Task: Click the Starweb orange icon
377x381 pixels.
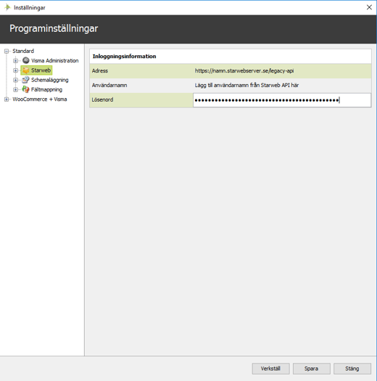Action: click(25, 70)
